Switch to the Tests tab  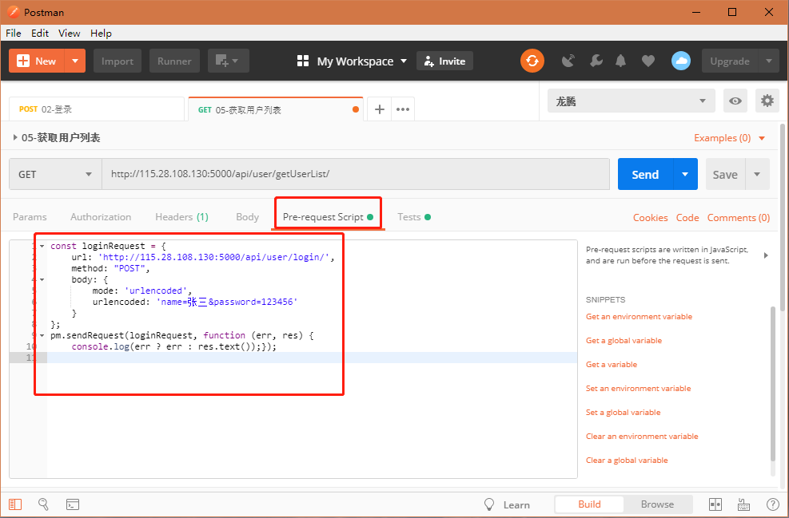(408, 216)
